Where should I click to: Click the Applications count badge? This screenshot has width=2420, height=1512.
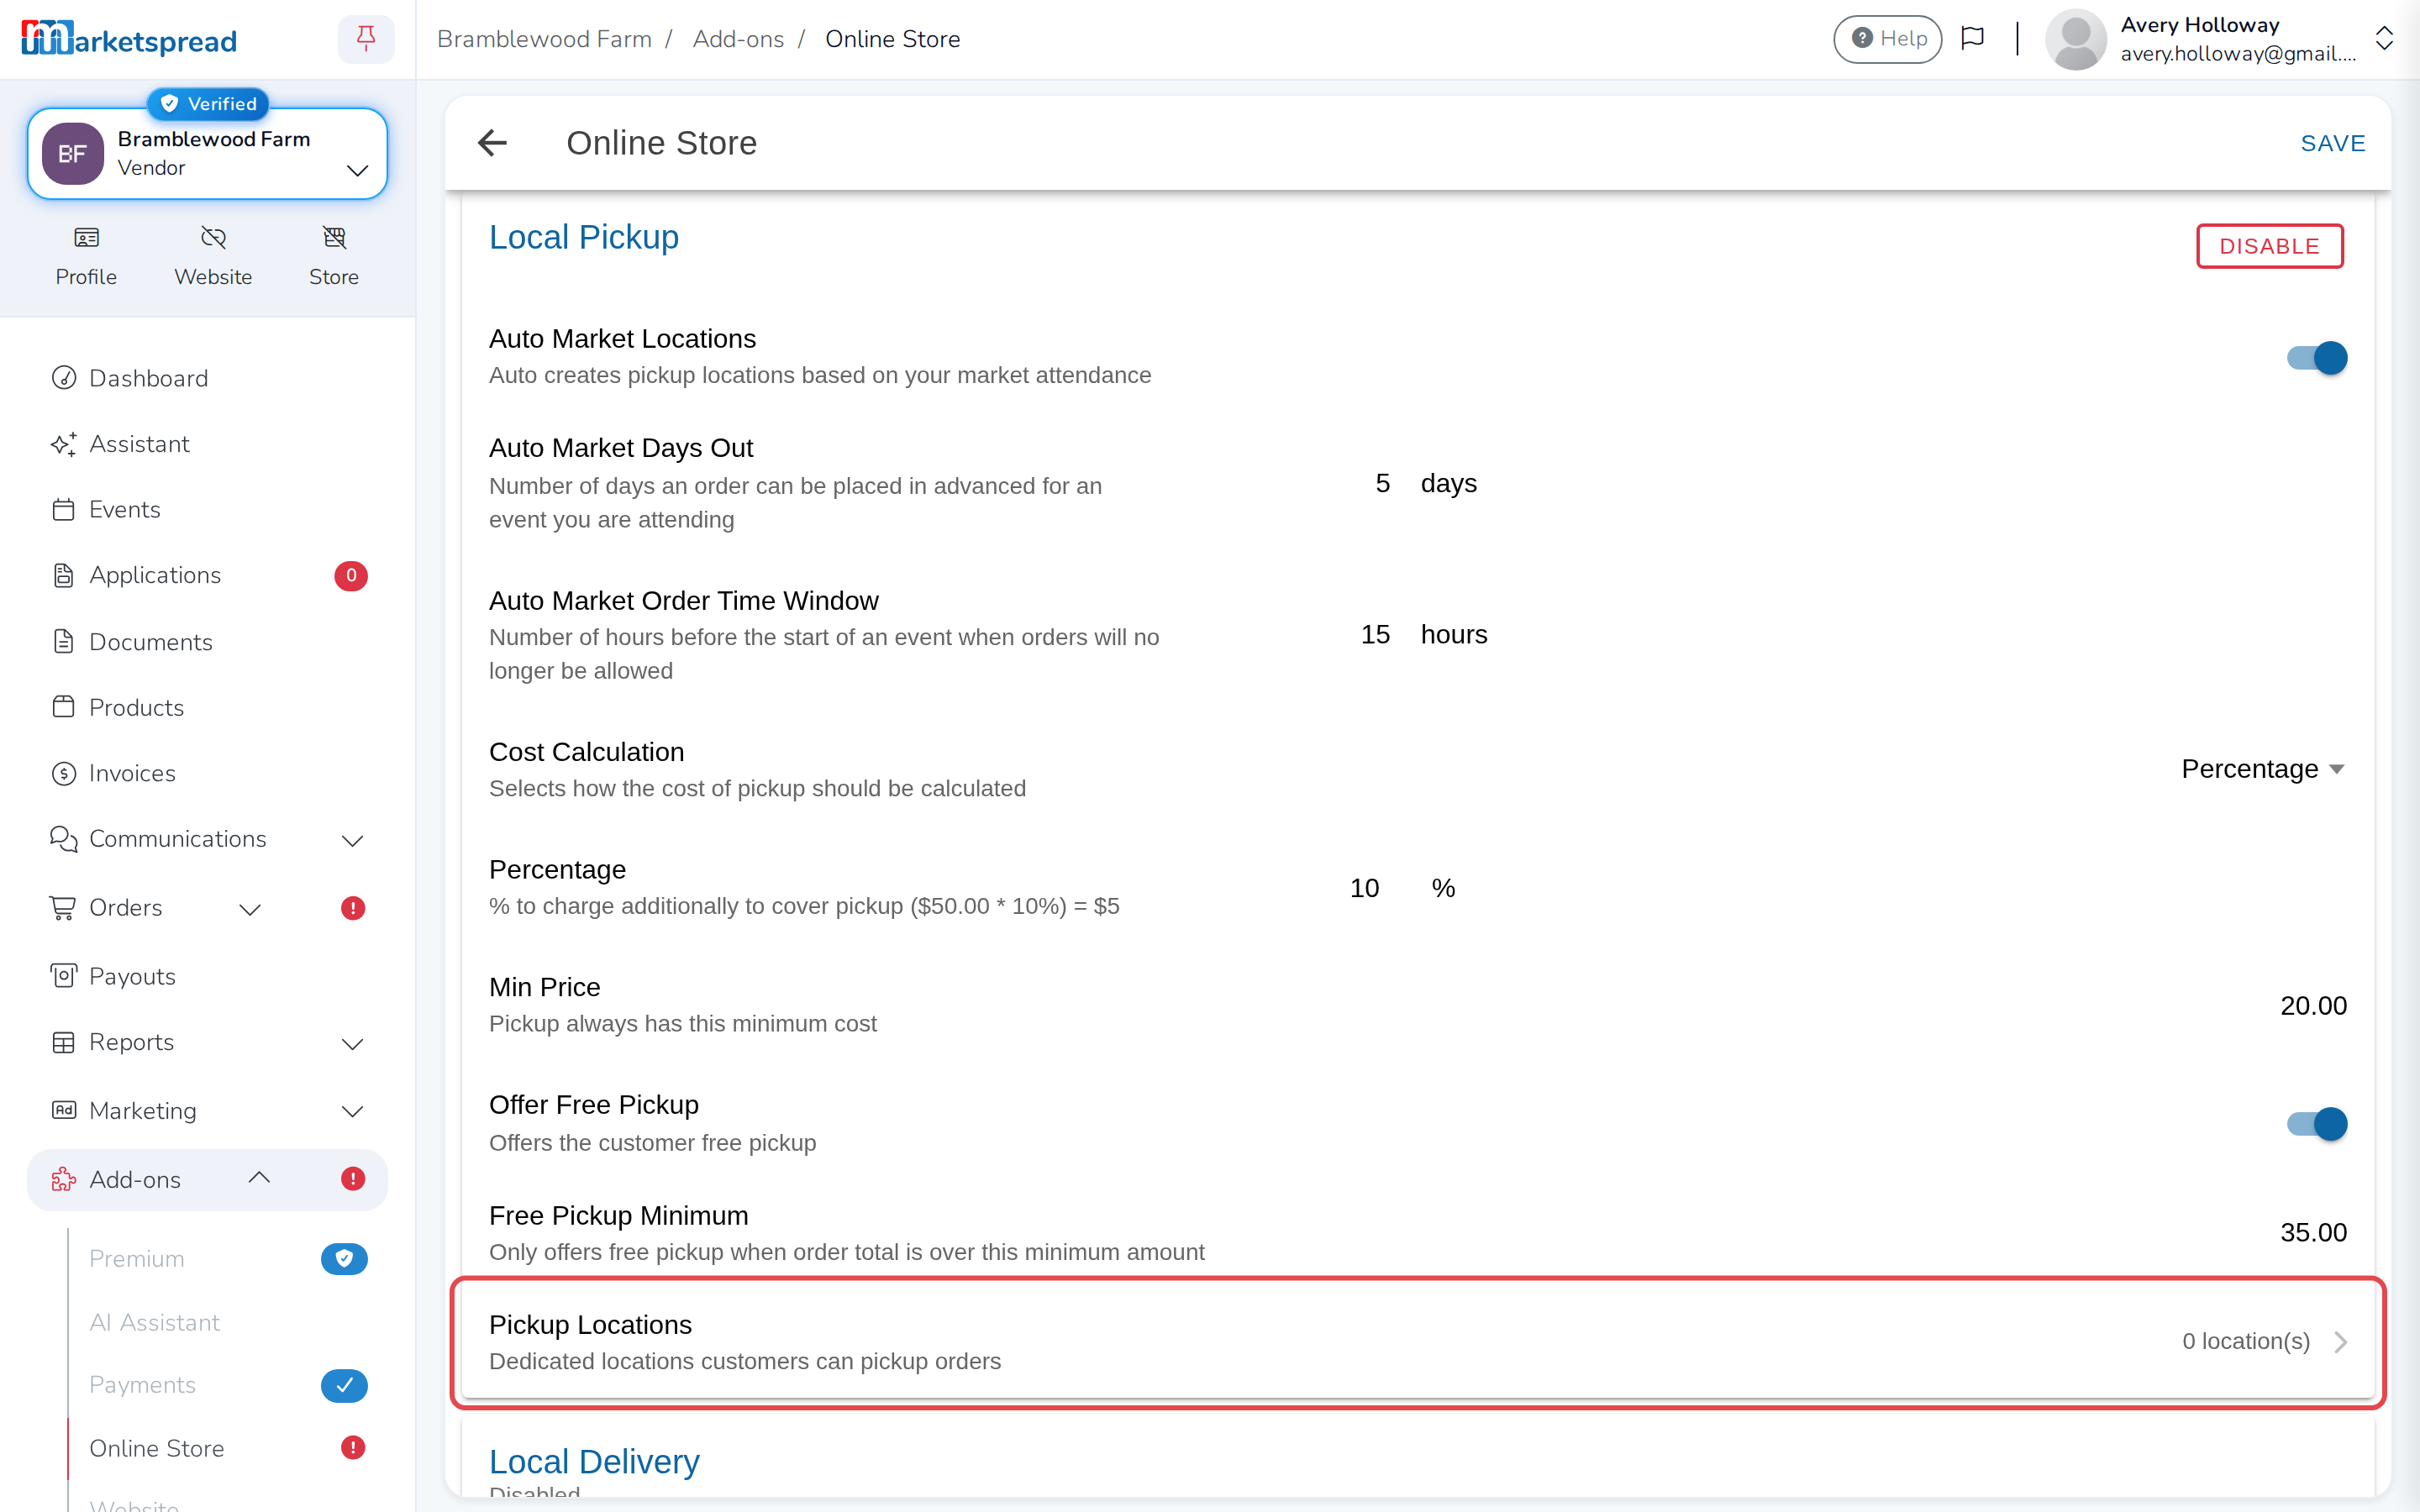click(351, 576)
